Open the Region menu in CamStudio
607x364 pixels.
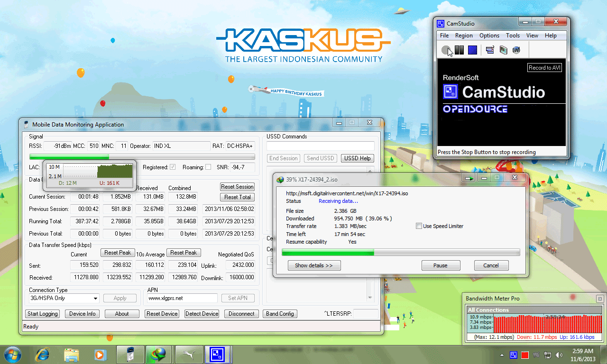coord(464,35)
